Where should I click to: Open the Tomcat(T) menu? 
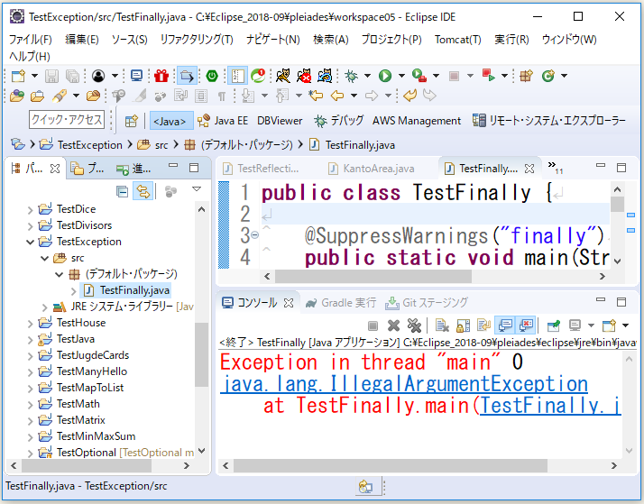click(458, 40)
